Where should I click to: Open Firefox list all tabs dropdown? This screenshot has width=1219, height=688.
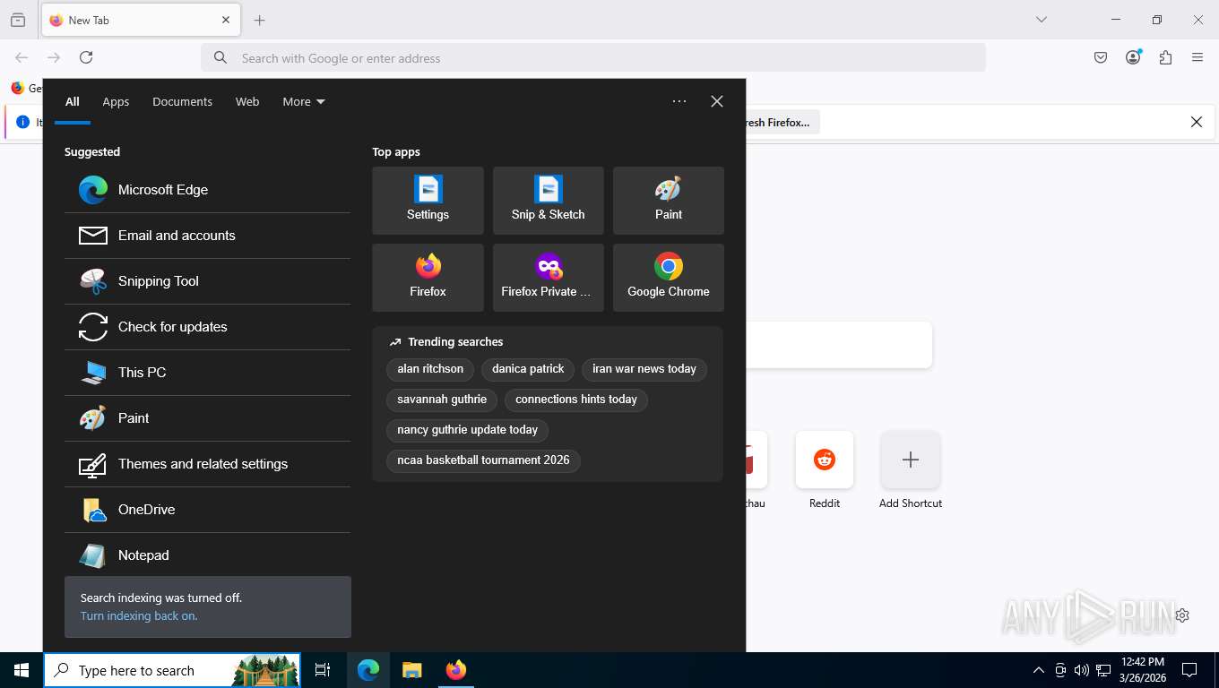tap(1042, 20)
